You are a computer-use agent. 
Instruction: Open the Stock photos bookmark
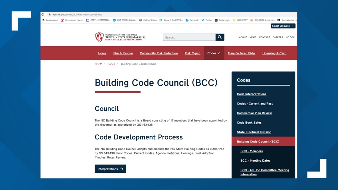(x=287, y=20)
